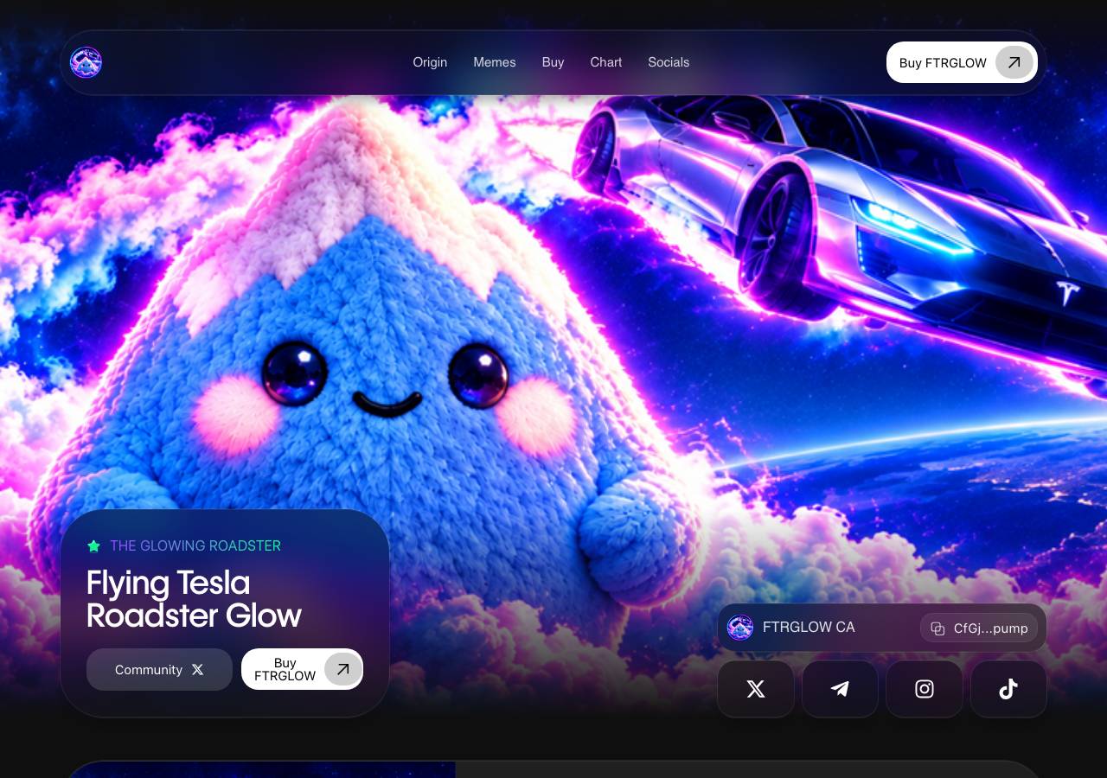Copy the CfGj...pump contract address
Image resolution: width=1107 pixels, height=778 pixels.
pyautogui.click(x=979, y=628)
